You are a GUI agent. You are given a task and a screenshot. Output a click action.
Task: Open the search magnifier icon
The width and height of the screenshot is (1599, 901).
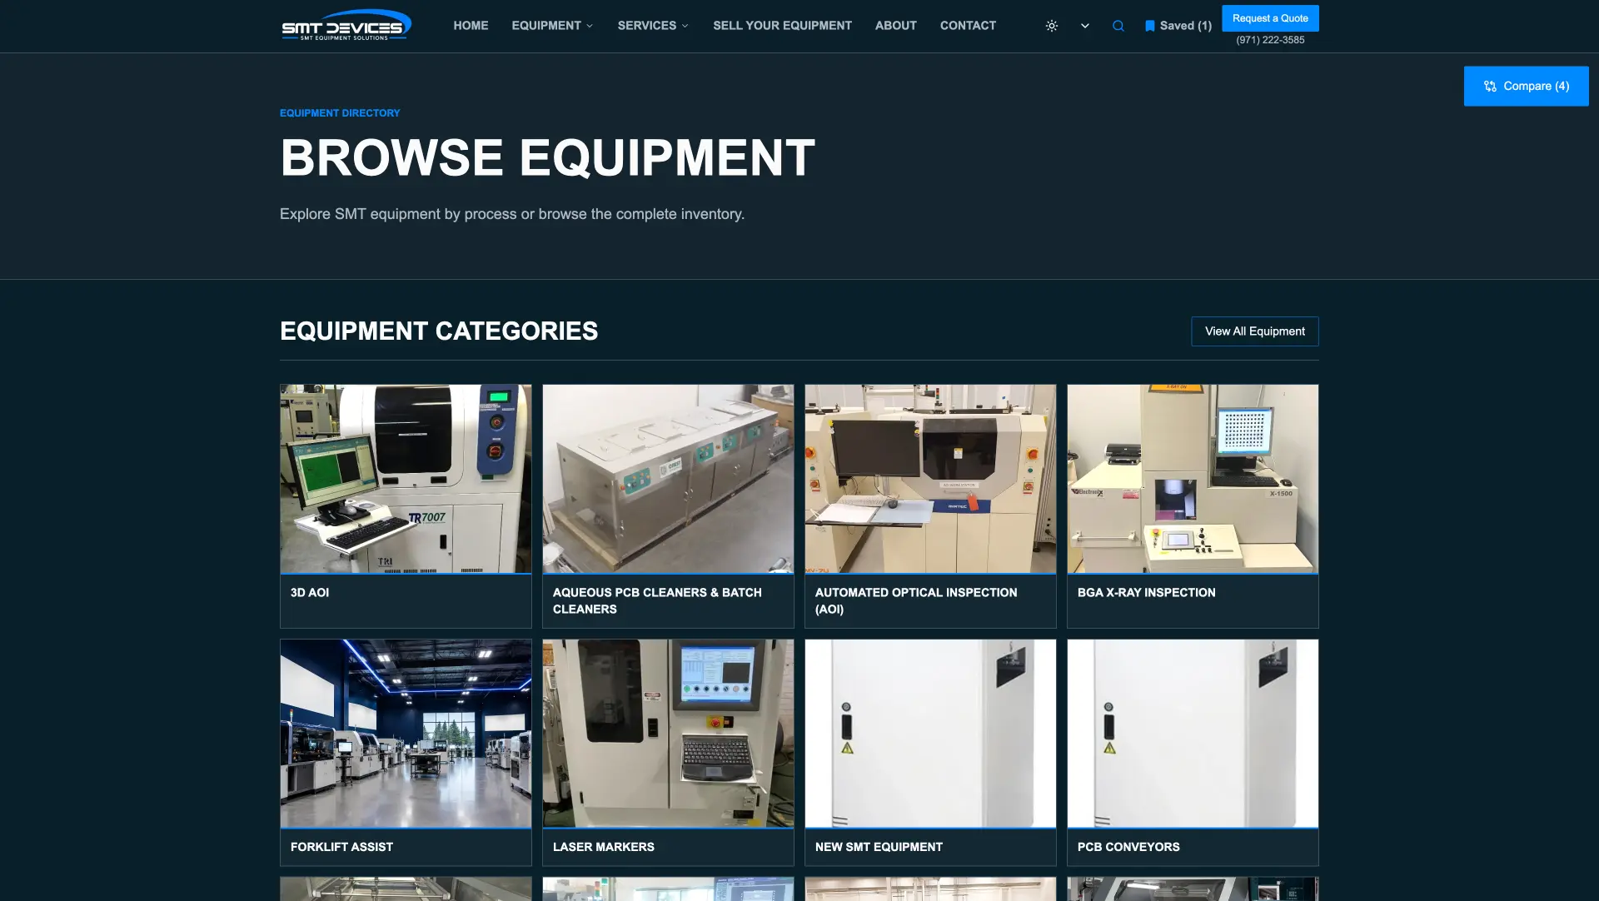point(1118,26)
